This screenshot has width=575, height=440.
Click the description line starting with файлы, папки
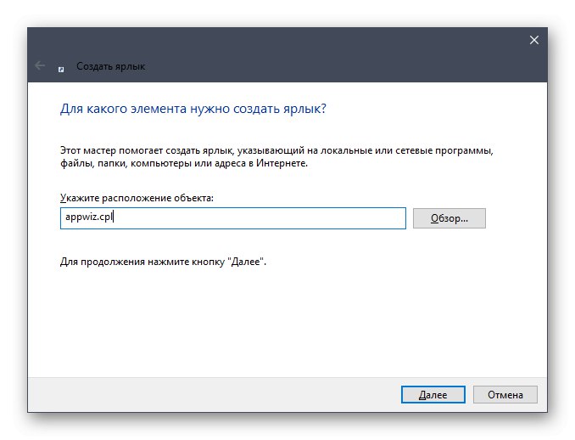click(x=183, y=163)
